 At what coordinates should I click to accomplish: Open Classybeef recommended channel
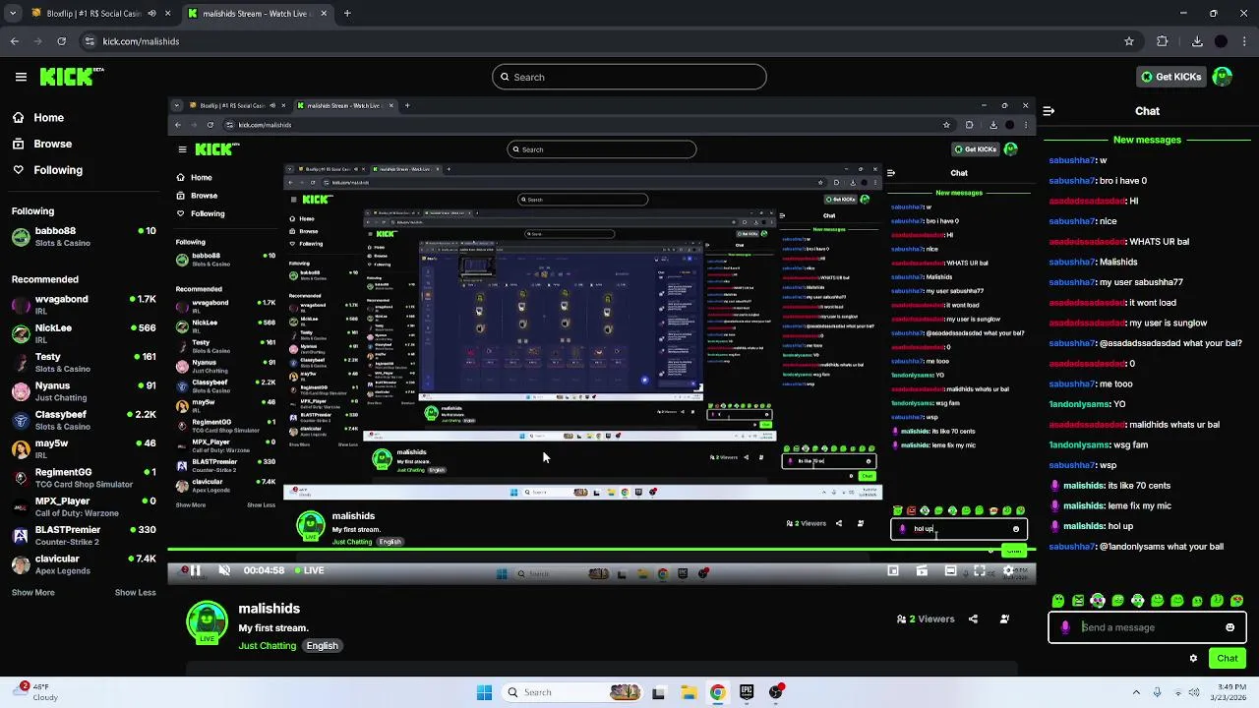[x=83, y=420]
